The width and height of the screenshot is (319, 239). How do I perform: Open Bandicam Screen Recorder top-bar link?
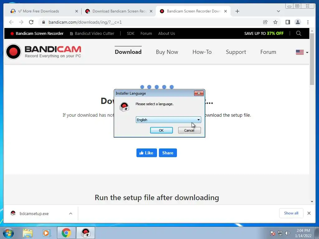[x=37, y=34]
